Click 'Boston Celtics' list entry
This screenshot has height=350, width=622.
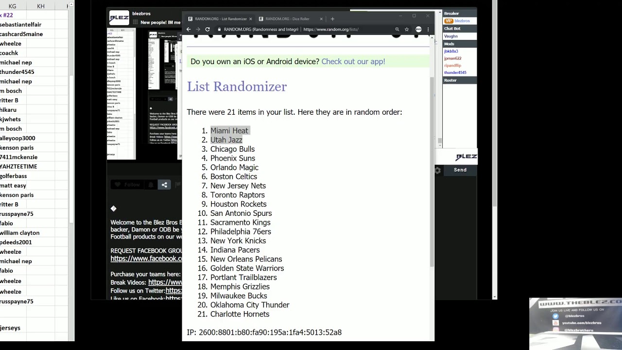(234, 176)
